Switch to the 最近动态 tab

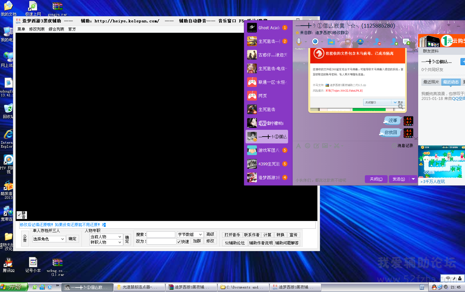tap(451, 82)
